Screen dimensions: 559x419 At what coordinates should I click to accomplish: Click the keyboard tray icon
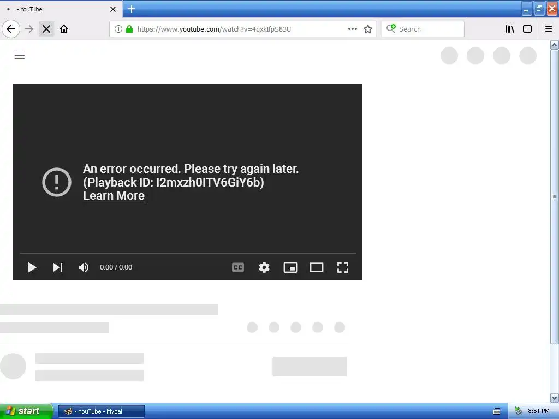[497, 411]
